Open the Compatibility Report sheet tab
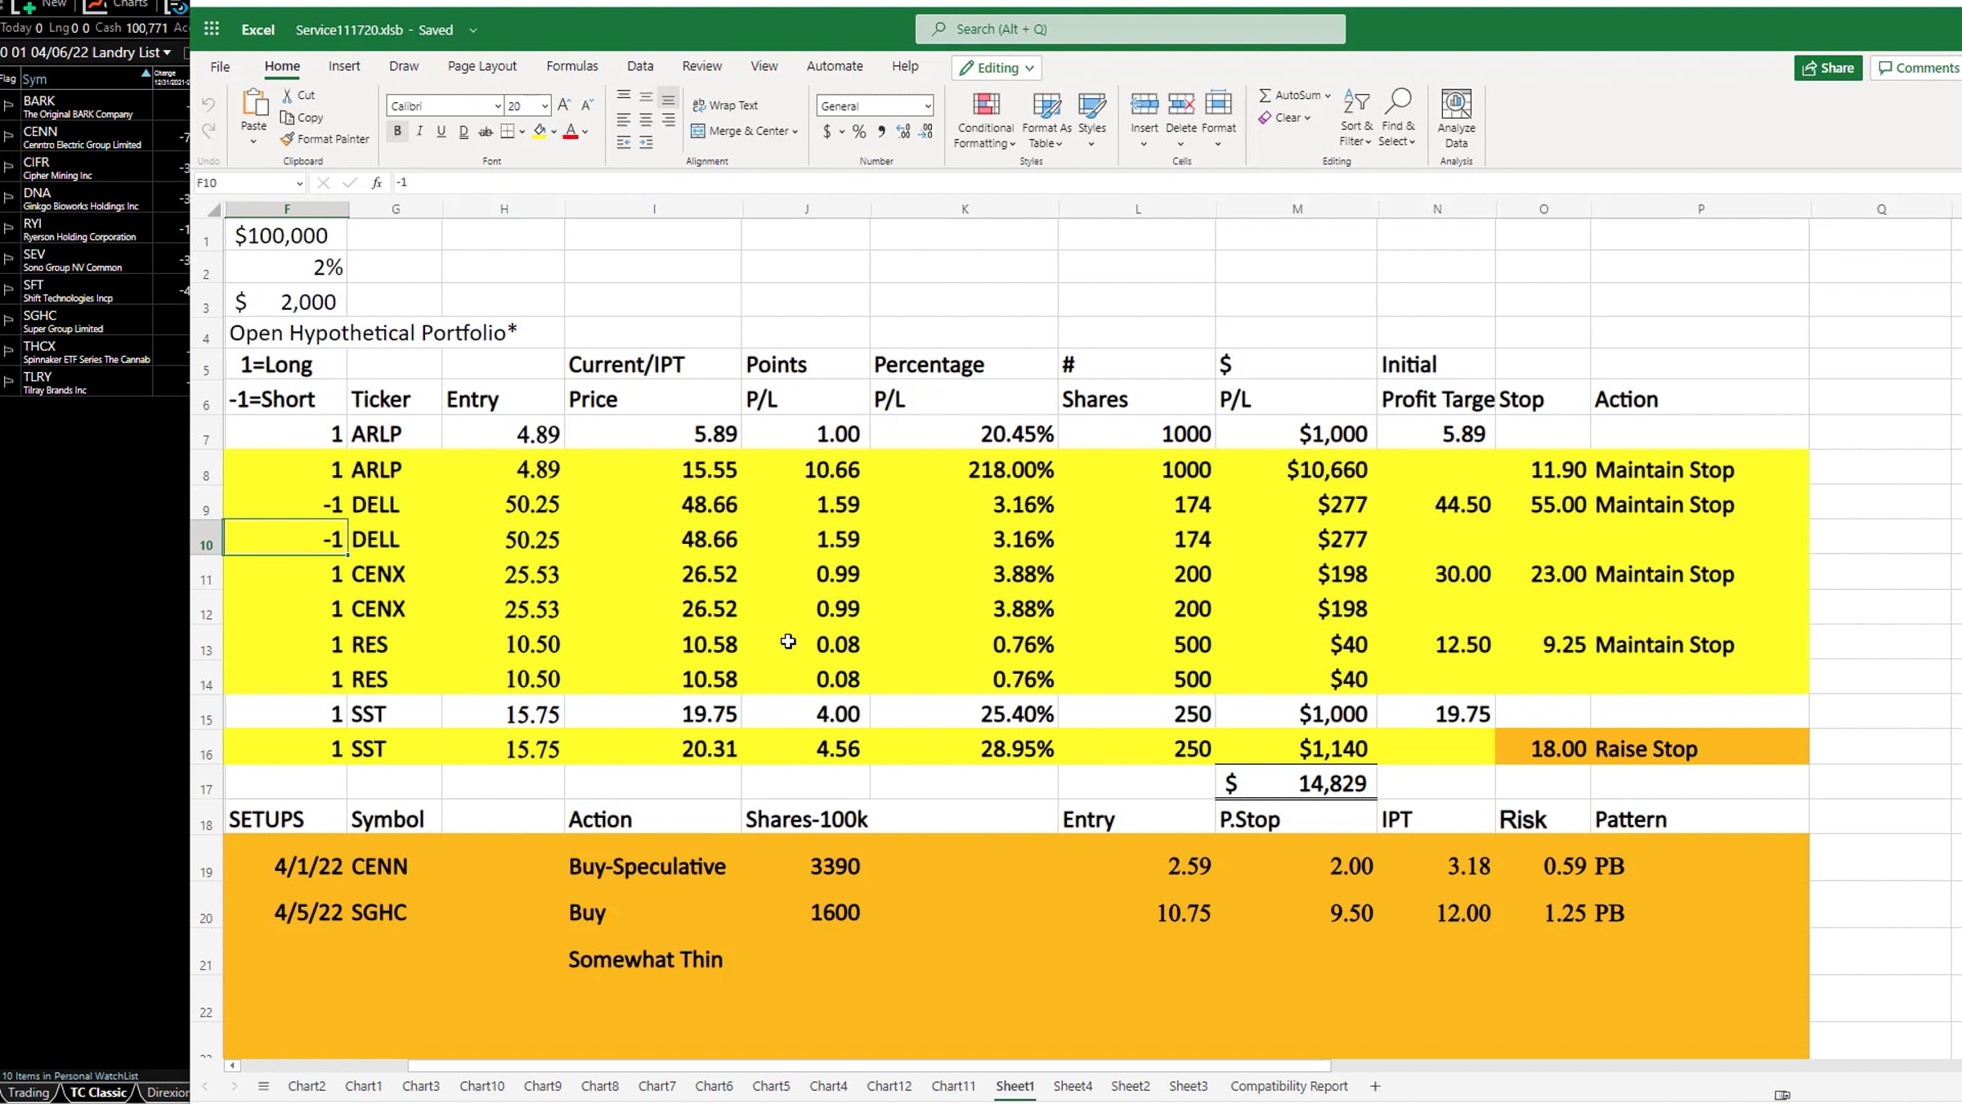This screenshot has height=1104, width=1962. click(1288, 1086)
